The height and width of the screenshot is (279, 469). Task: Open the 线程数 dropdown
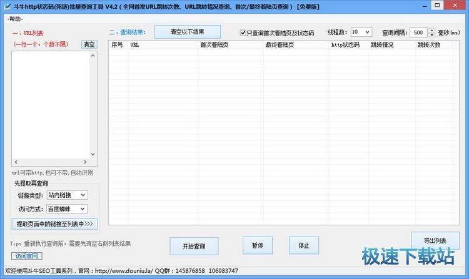361,32
